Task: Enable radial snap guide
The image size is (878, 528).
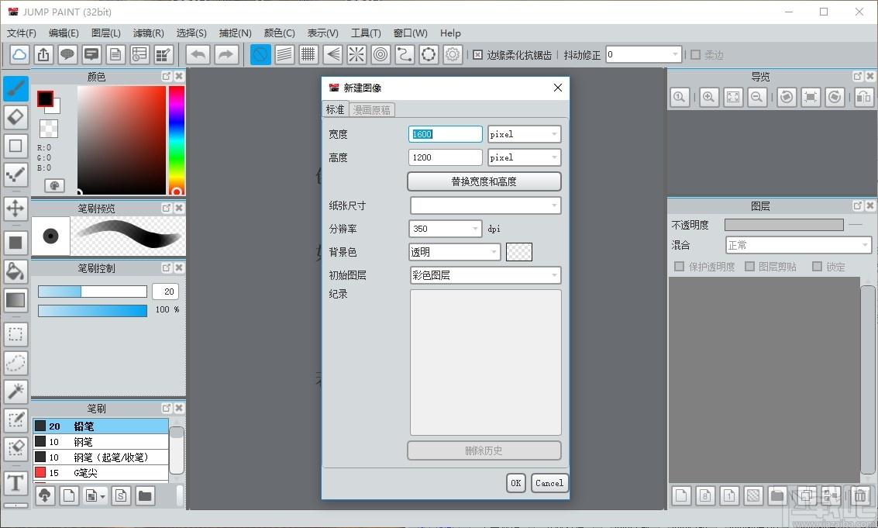Action: [x=356, y=54]
